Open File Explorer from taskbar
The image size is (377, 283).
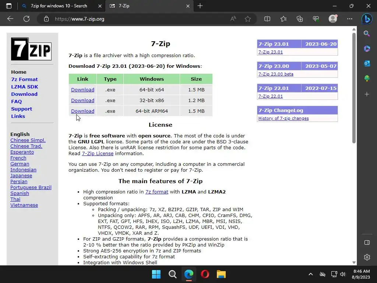(x=221, y=274)
